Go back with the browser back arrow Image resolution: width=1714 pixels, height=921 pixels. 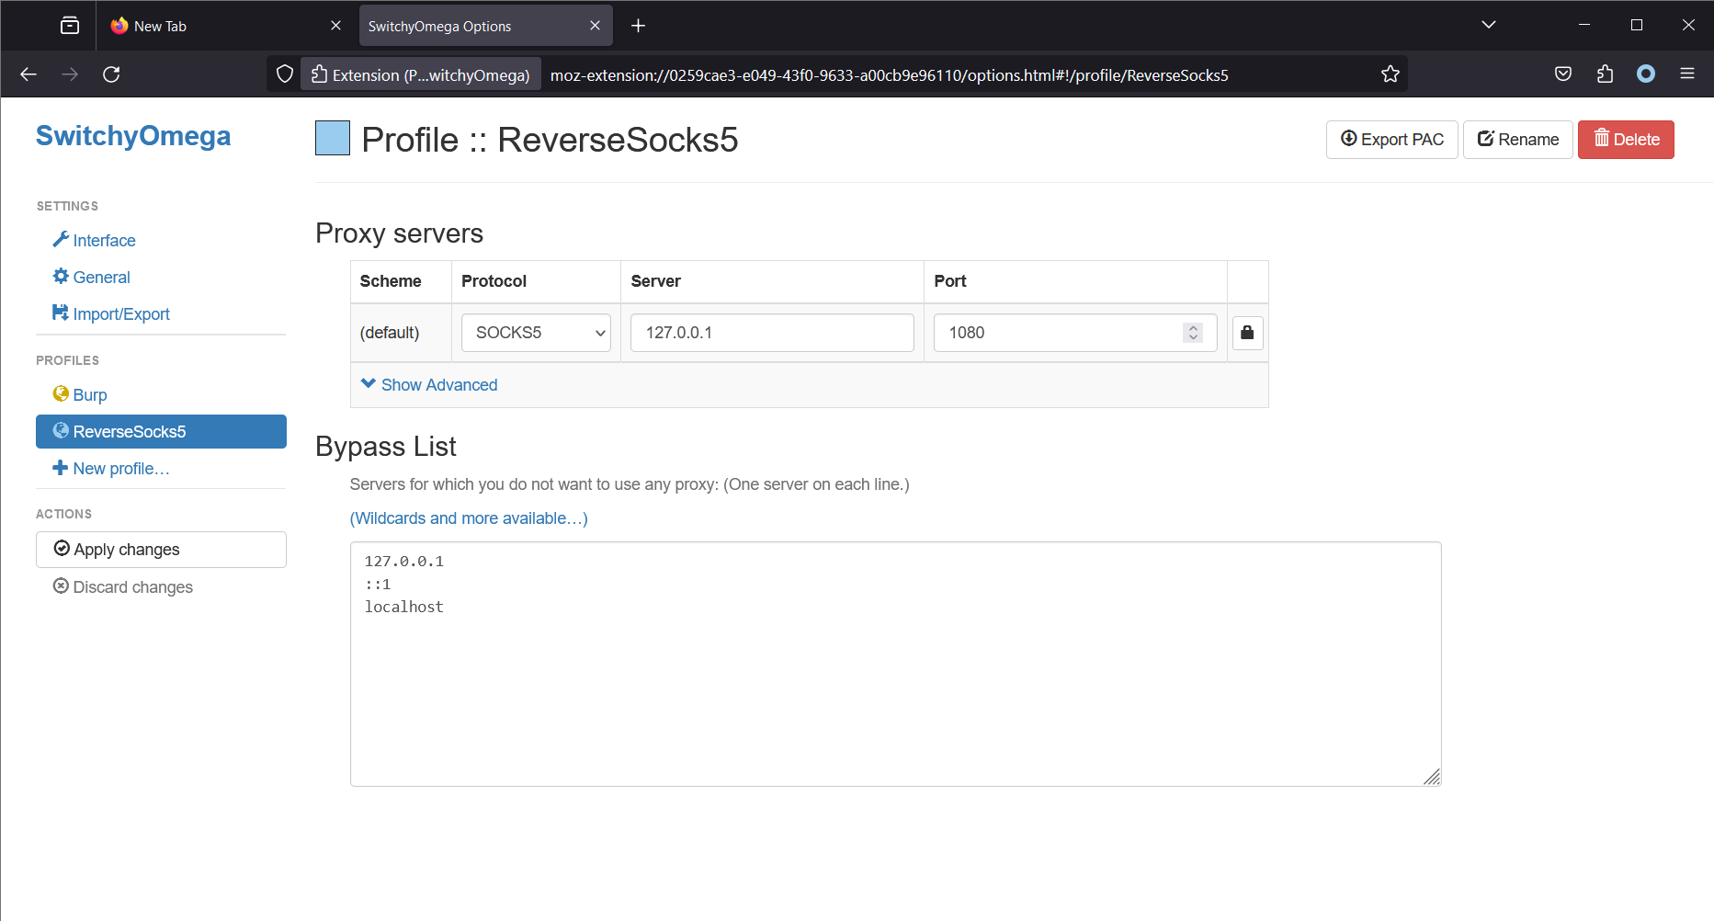28,74
